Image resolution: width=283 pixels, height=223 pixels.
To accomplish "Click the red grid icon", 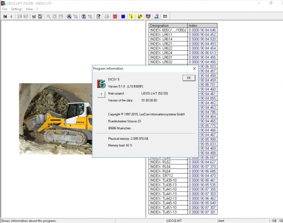I will (115, 16).
